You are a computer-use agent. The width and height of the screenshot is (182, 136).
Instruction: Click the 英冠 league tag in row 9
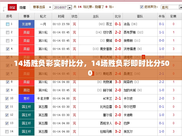[x=26, y=90]
